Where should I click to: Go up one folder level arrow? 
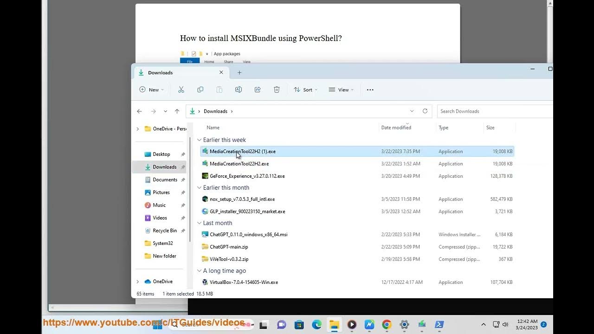[177, 111]
